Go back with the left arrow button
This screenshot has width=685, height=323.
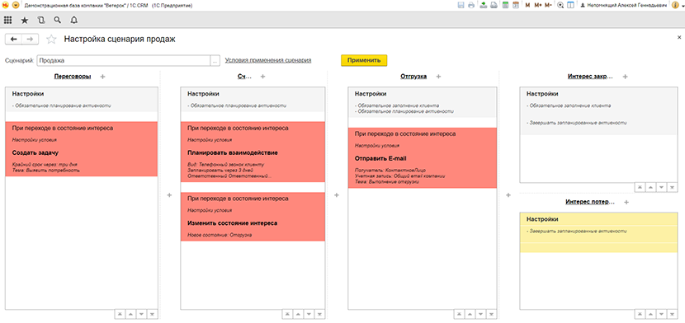(x=13, y=40)
